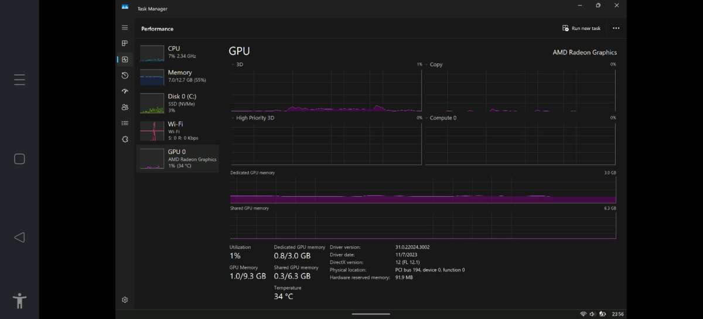Select Disk 0 (C:) performance entry
This screenshot has width=703, height=319.
tap(178, 103)
